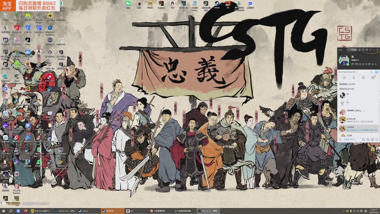This screenshot has height=214, width=380.
Task: Open the taskbar clock and date
Action: tap(374, 211)
